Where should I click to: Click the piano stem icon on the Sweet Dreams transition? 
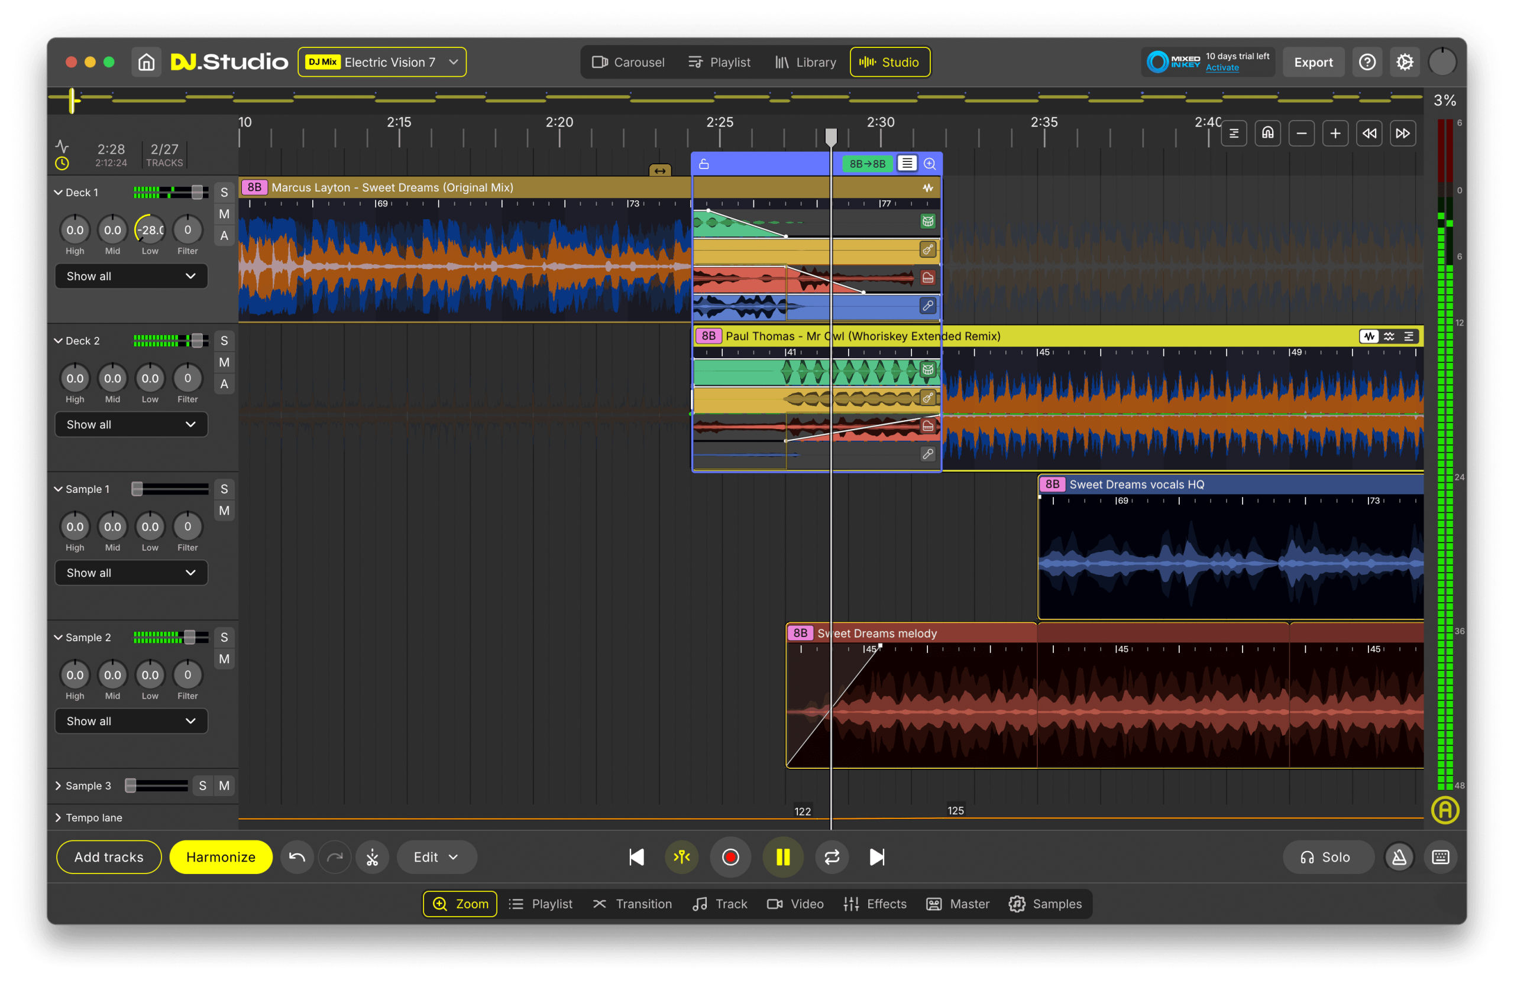pos(928,277)
